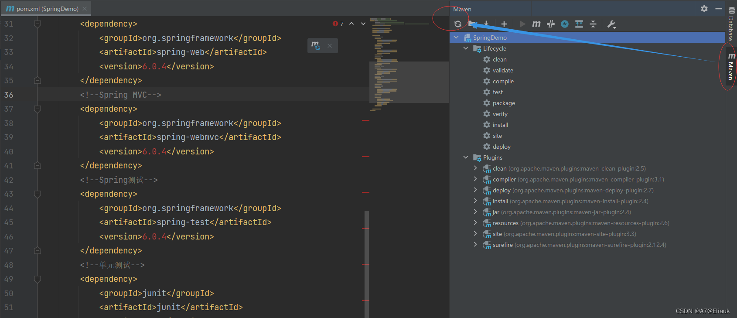
Task: Select the verify lifecycle goal
Action: [500, 114]
